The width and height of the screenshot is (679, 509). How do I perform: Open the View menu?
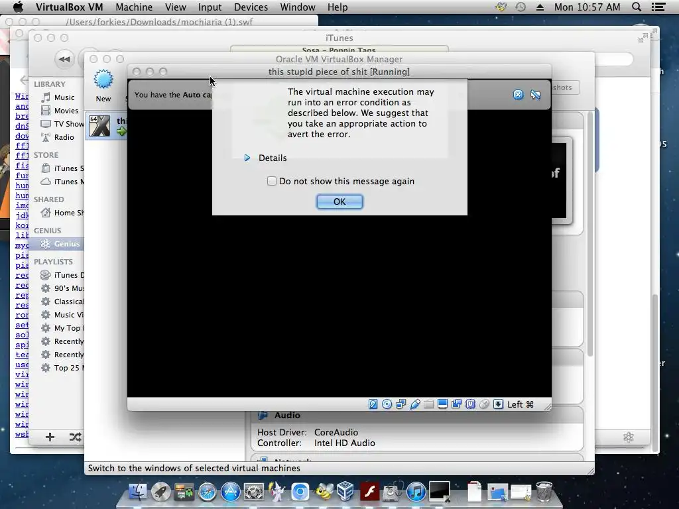[175, 7]
